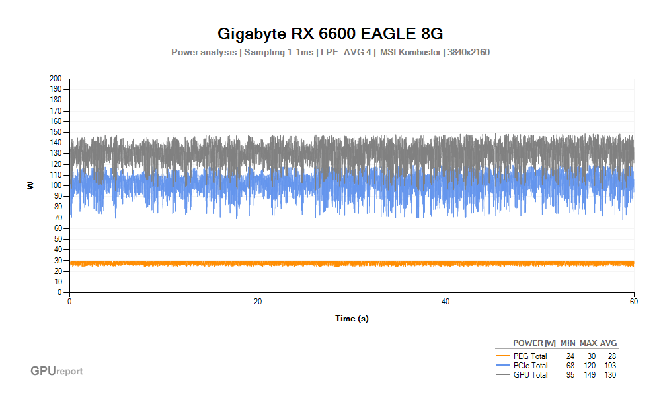The width and height of the screenshot is (661, 396).
Task: Click GPU Total max value 149
Action: (x=590, y=374)
